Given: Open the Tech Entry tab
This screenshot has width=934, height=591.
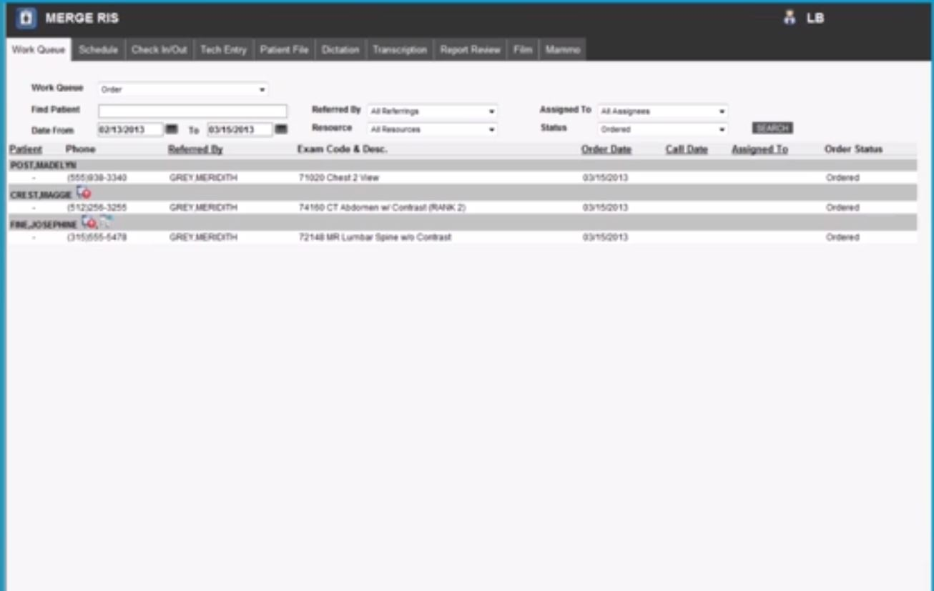Looking at the screenshot, I should (223, 50).
